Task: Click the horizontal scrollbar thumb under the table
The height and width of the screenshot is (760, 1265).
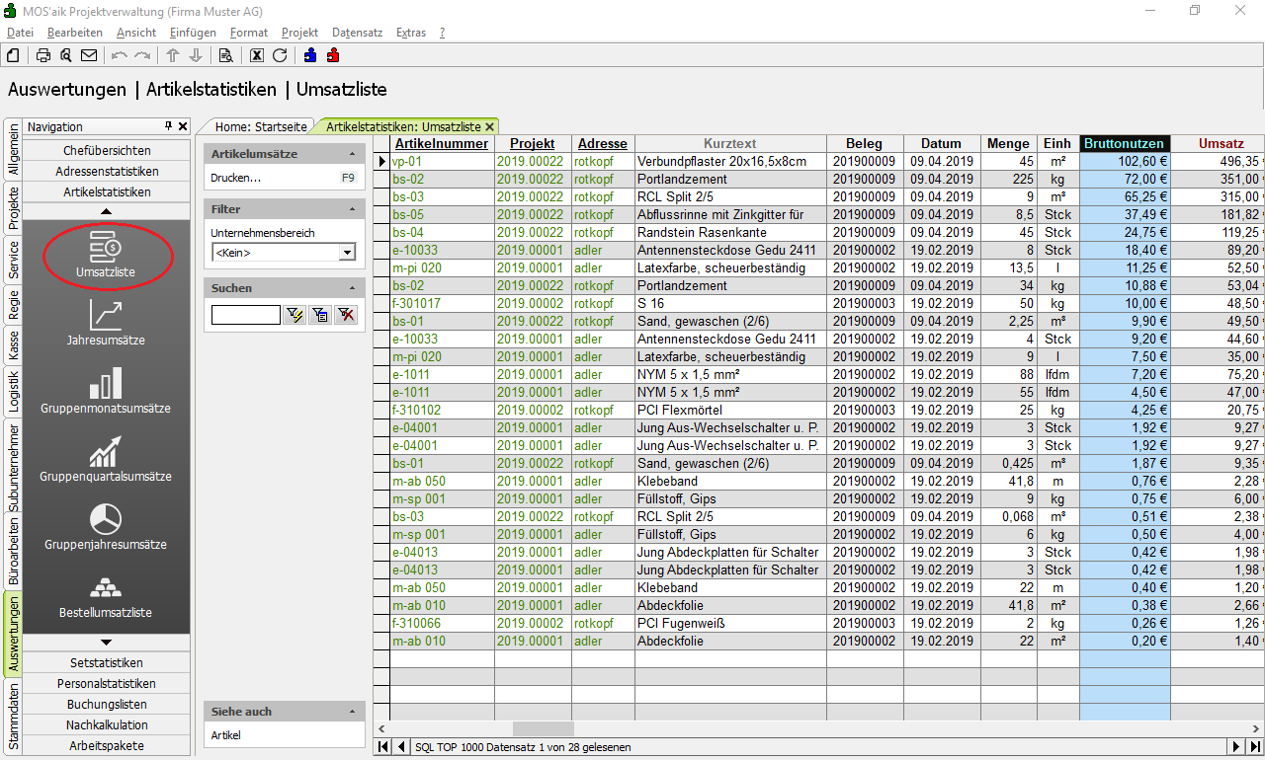Action: (542, 729)
